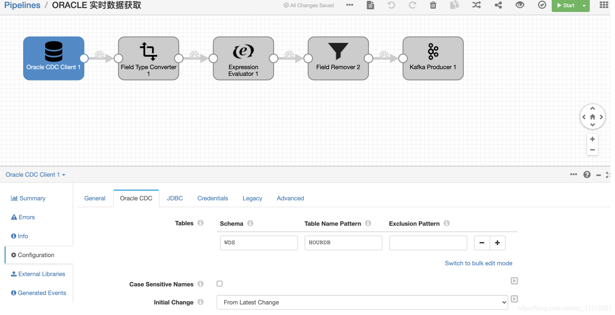
Task: Select the Field Type Converter 1 stage
Action: (x=149, y=58)
